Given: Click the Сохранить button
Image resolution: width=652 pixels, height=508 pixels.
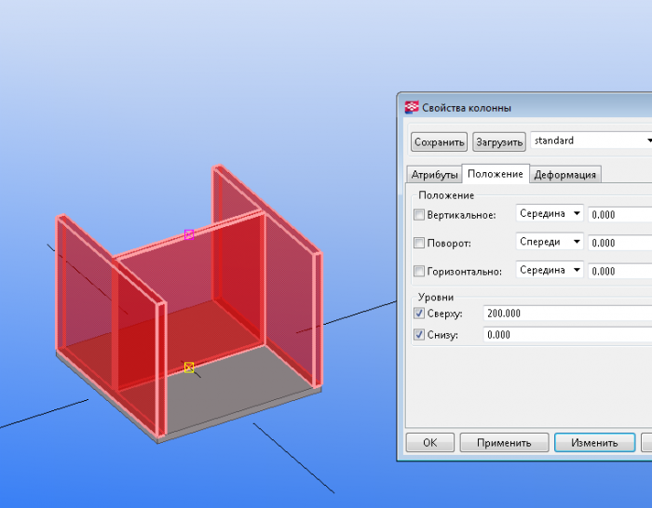Looking at the screenshot, I should [439, 142].
